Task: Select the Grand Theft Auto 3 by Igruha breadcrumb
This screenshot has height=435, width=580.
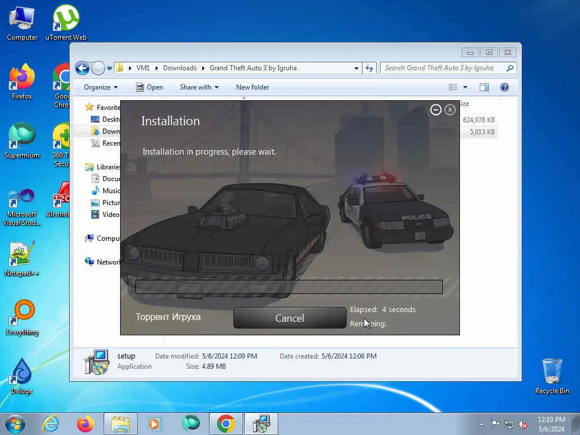Action: tap(253, 68)
